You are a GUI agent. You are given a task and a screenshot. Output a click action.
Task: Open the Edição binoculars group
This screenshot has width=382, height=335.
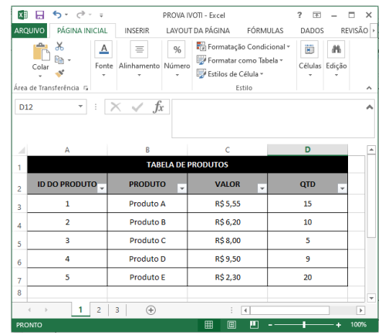click(336, 49)
